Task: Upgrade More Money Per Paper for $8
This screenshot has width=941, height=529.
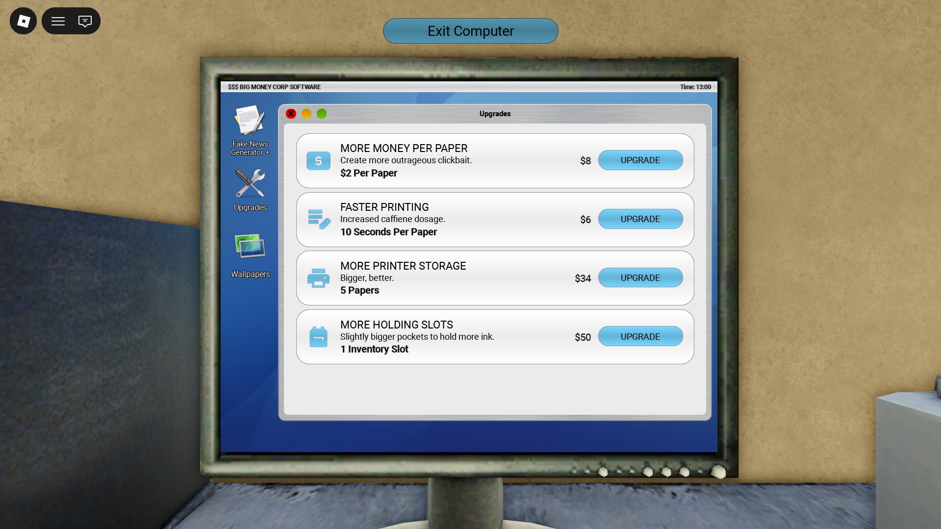Action: click(640, 160)
